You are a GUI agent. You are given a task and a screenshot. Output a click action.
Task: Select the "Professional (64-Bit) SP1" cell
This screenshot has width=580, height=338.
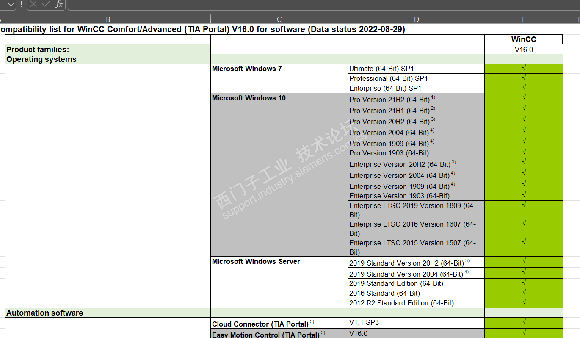point(416,78)
